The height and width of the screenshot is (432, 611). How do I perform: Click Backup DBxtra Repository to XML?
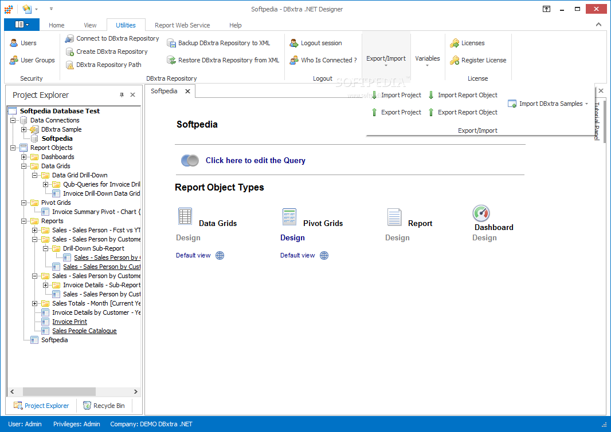click(x=218, y=43)
